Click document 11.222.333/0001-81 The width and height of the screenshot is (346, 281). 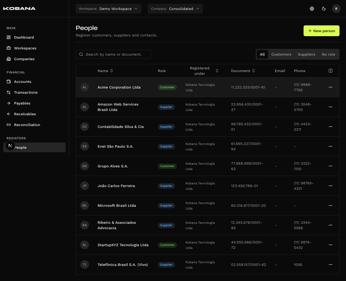(x=248, y=87)
